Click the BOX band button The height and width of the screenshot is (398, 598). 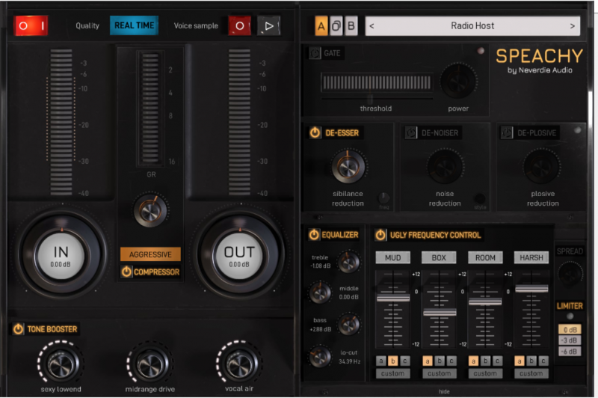[x=439, y=257]
